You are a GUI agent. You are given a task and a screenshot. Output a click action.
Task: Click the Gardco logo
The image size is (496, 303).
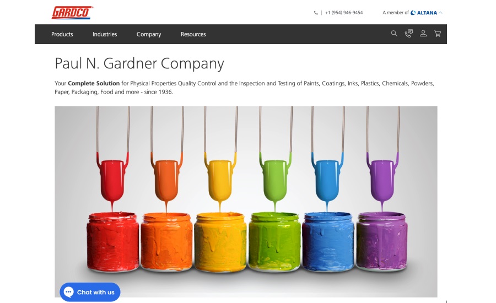[72, 13]
